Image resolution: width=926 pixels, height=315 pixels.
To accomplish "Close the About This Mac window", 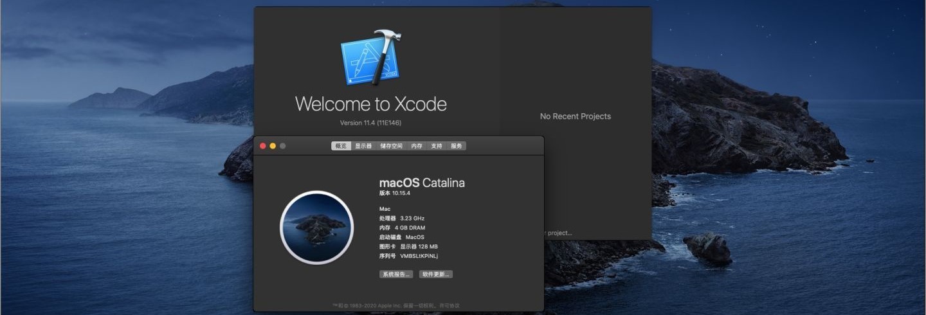I will pyautogui.click(x=262, y=146).
